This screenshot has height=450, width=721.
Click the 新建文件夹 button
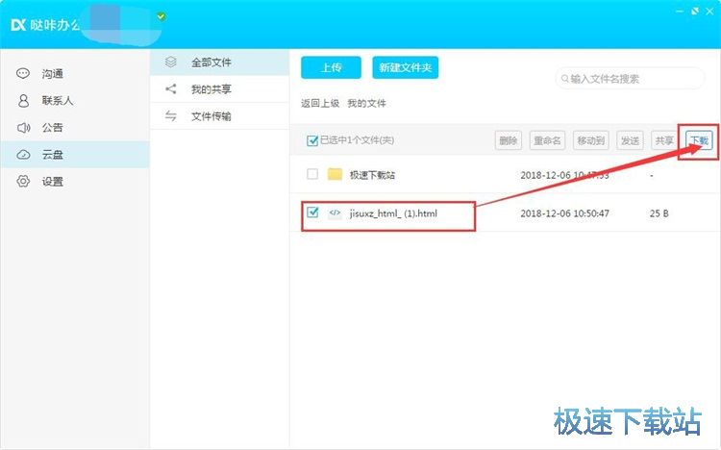[x=405, y=67]
